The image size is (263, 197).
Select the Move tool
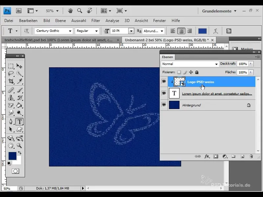19,66
